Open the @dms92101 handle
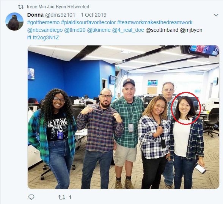Viewport: 223px width, 204px height. tap(60, 15)
